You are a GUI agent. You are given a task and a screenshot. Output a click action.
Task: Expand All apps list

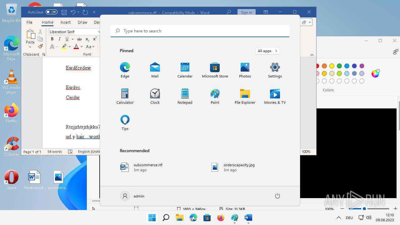coord(267,51)
